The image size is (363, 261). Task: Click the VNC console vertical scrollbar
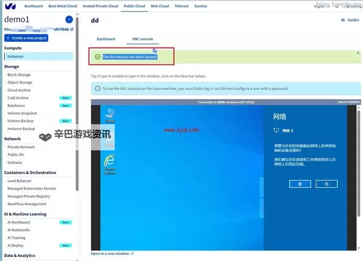click(359, 163)
